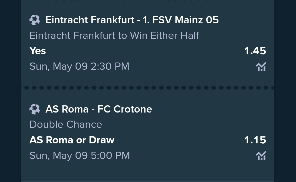Click 'Sun, May 09 2:30 PM' kickoff time
Image resolution: width=296 pixels, height=182 pixels.
[79, 66]
